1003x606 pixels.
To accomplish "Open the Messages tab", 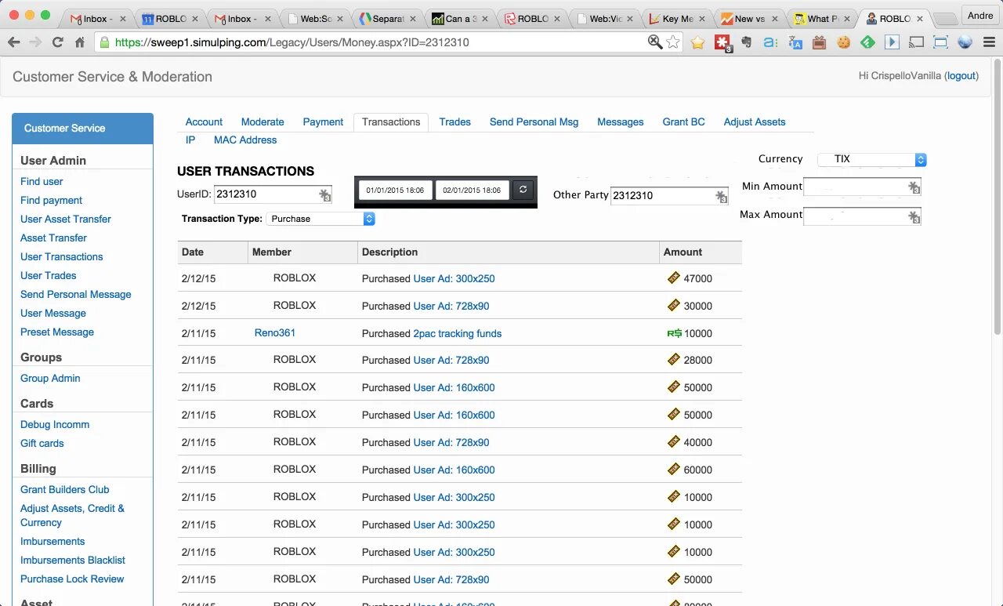I will [620, 122].
